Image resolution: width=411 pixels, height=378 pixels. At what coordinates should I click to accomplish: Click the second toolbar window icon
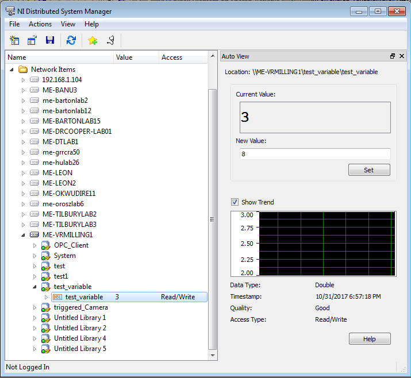(x=32, y=40)
